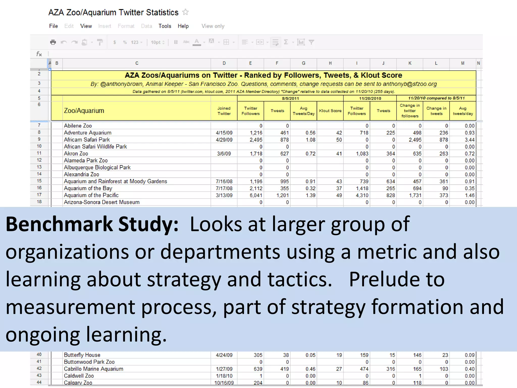
Task: Select row 17 header
Action: click(x=39, y=195)
